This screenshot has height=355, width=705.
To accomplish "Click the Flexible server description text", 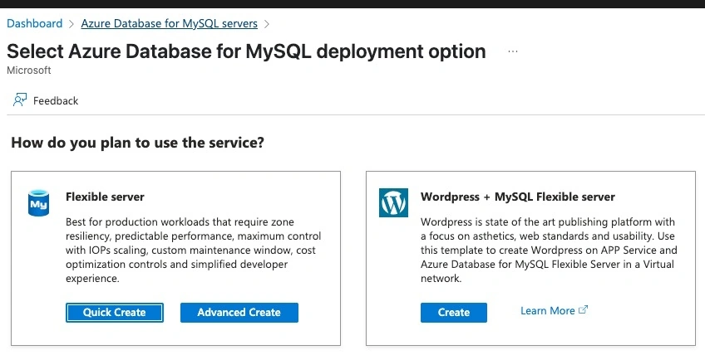I will point(194,250).
